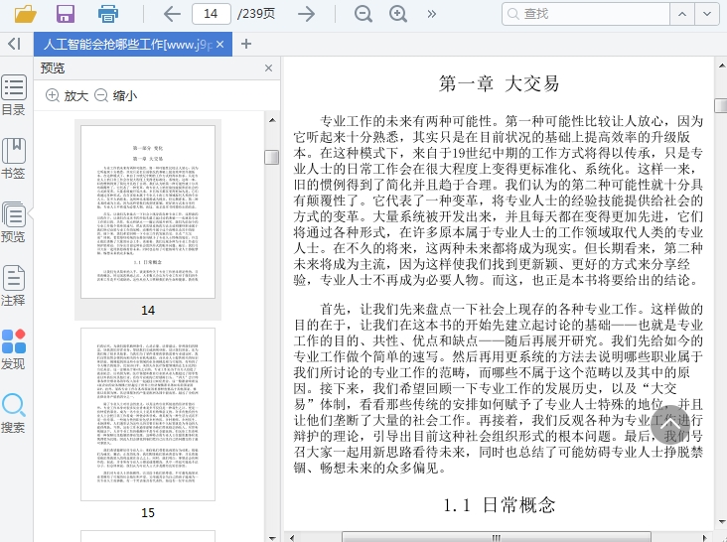Open the 发现 discover panel
The image size is (727, 542).
click(14, 349)
